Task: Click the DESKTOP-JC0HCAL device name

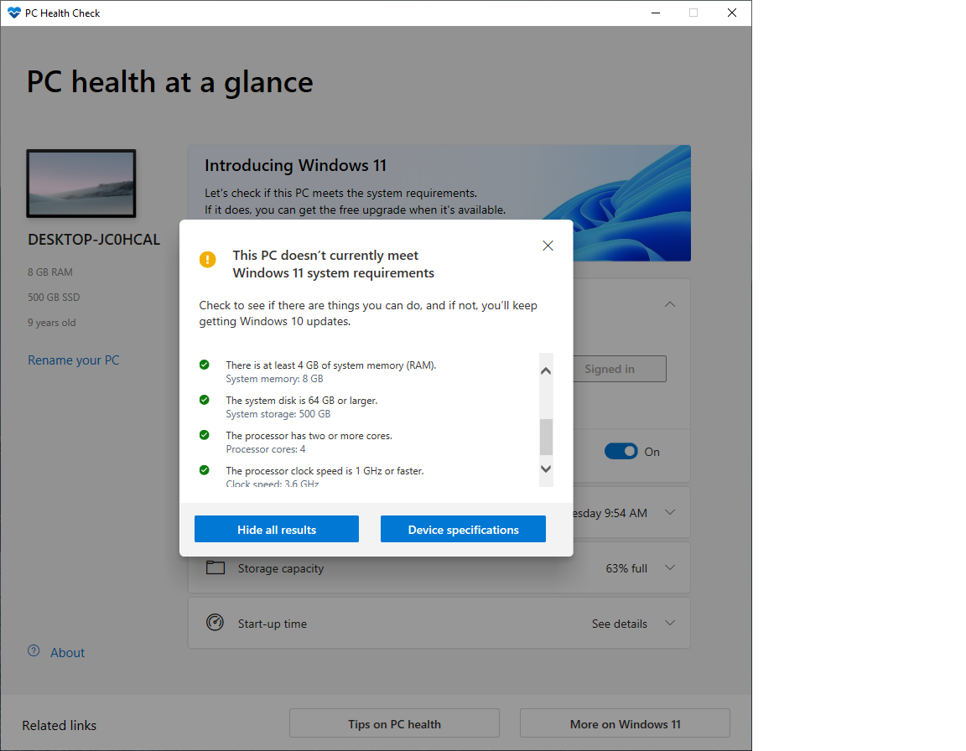Action: [94, 240]
